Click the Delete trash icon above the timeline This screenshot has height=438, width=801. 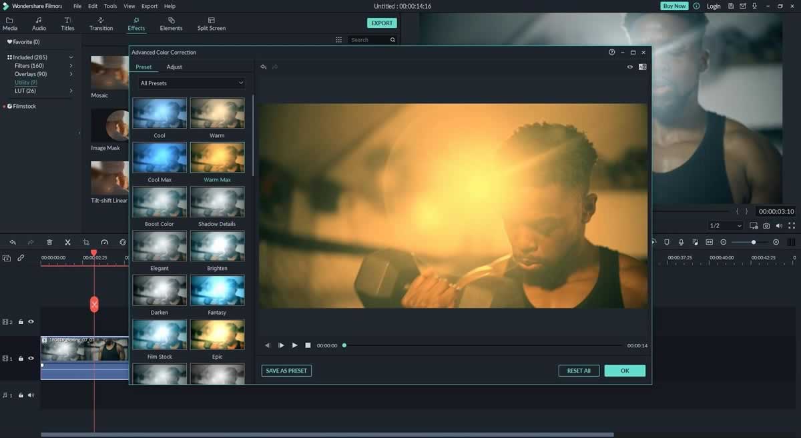[49, 242]
